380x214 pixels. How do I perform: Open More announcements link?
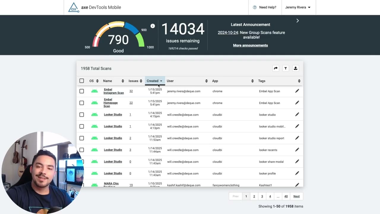(251, 45)
